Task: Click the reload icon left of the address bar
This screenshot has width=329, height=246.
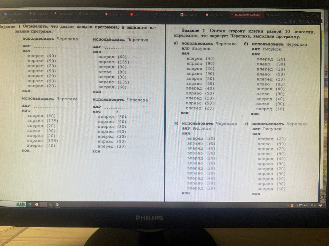Action: click(8, 20)
